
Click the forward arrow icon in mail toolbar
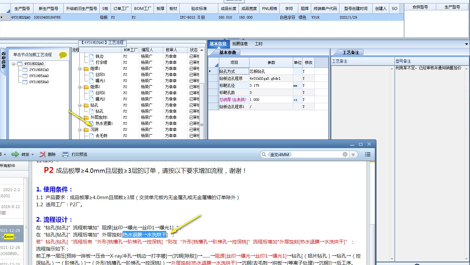pos(15,154)
